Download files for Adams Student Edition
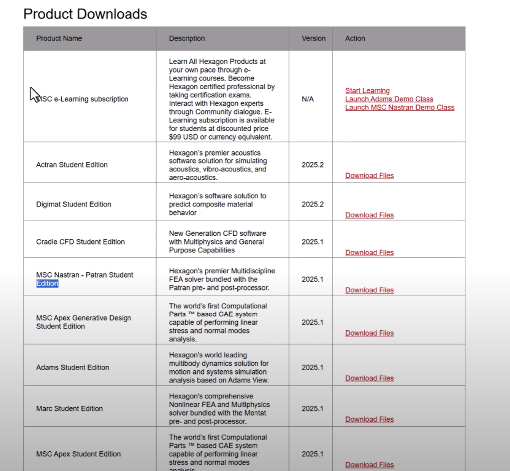The image size is (510, 471). (x=369, y=378)
